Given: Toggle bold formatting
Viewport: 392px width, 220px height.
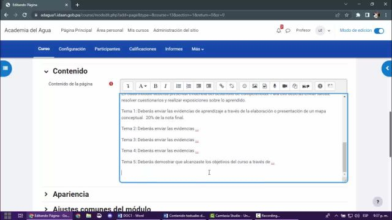Looking at the screenshot, I should [x=156, y=86].
